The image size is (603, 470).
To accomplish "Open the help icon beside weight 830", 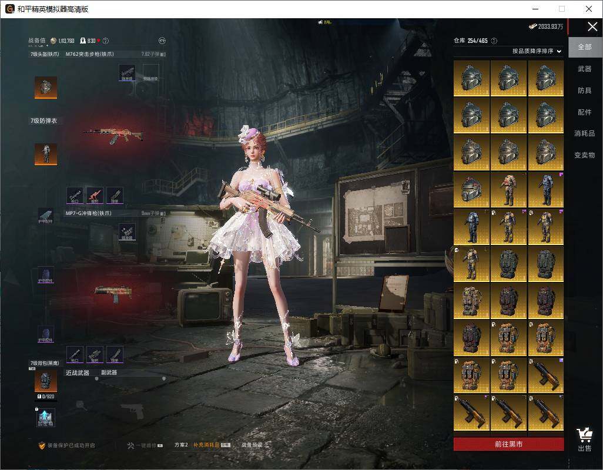I will coord(106,41).
